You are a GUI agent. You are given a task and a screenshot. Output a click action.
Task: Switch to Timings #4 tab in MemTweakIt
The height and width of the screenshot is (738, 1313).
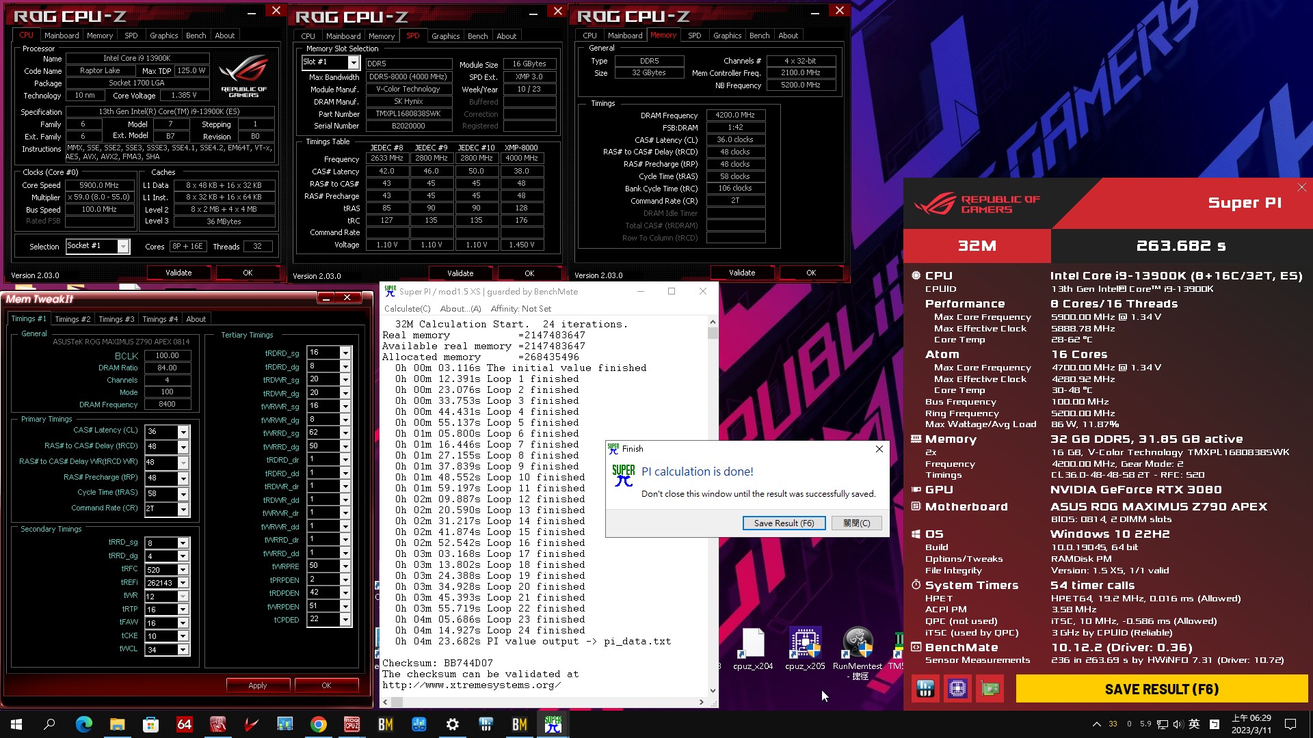[160, 319]
